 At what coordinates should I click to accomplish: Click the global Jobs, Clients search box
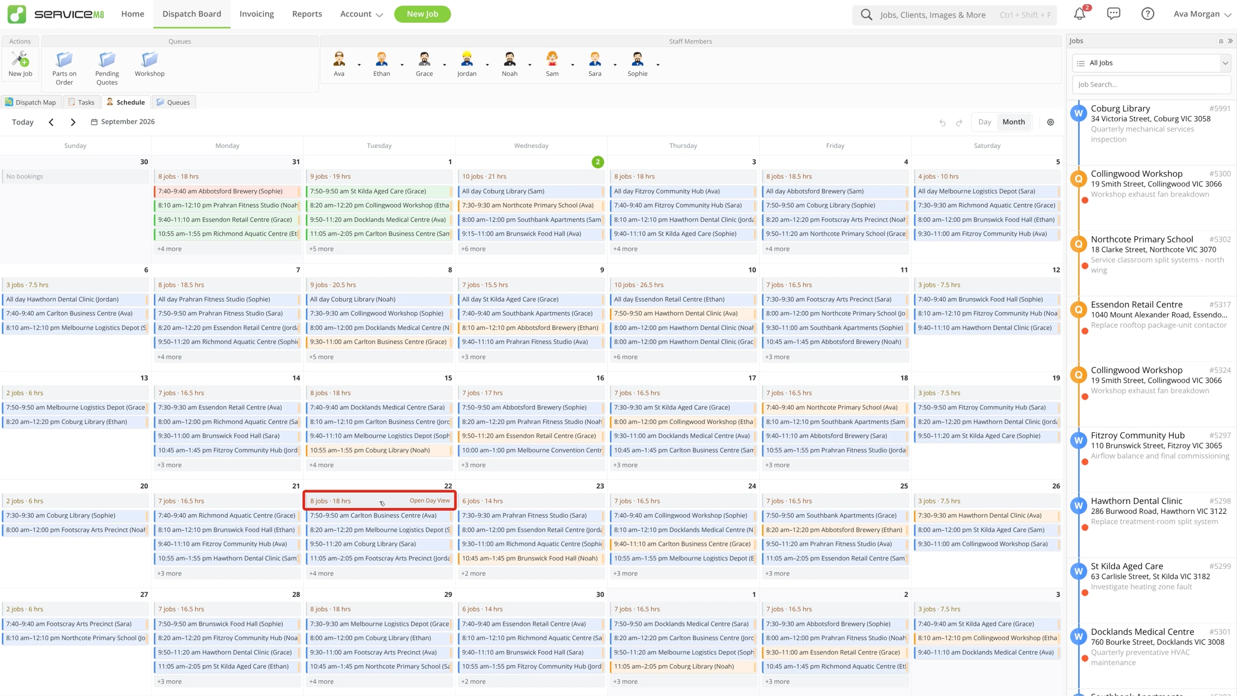pos(954,14)
